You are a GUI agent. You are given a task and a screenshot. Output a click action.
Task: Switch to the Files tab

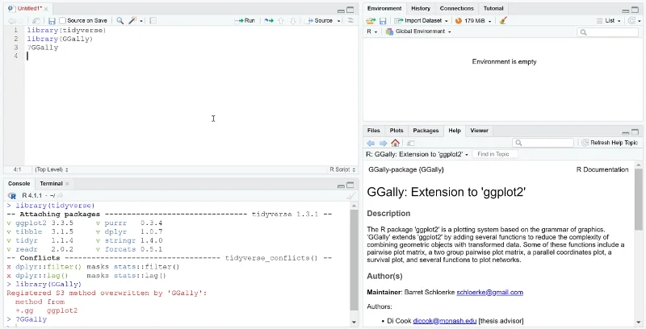[374, 131]
